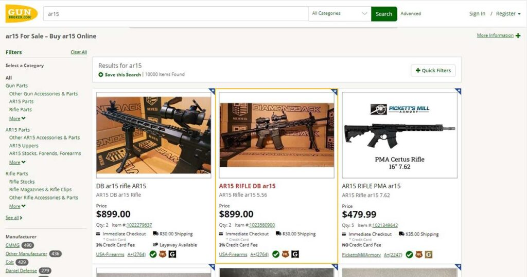The image size is (527, 277).
Task: Filter by Colt manufacturer
Action: click(x=9, y=262)
